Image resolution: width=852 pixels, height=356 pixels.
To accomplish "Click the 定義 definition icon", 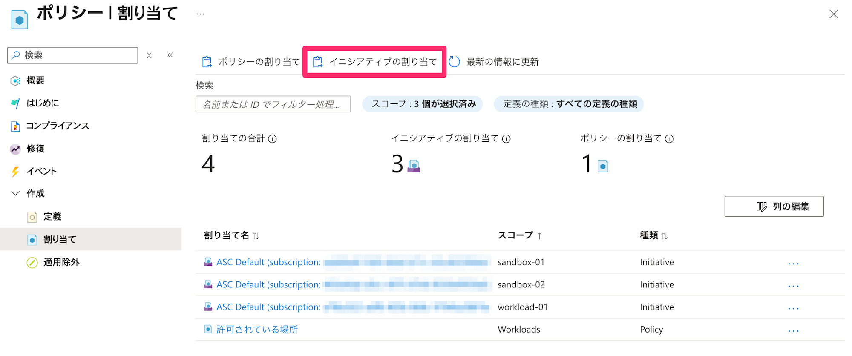I will point(32,217).
